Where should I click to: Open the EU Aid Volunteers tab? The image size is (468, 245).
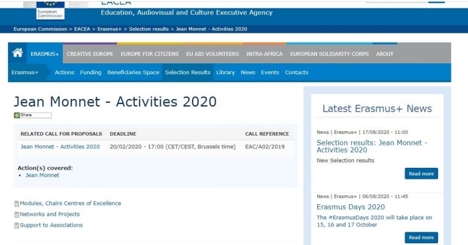212,54
